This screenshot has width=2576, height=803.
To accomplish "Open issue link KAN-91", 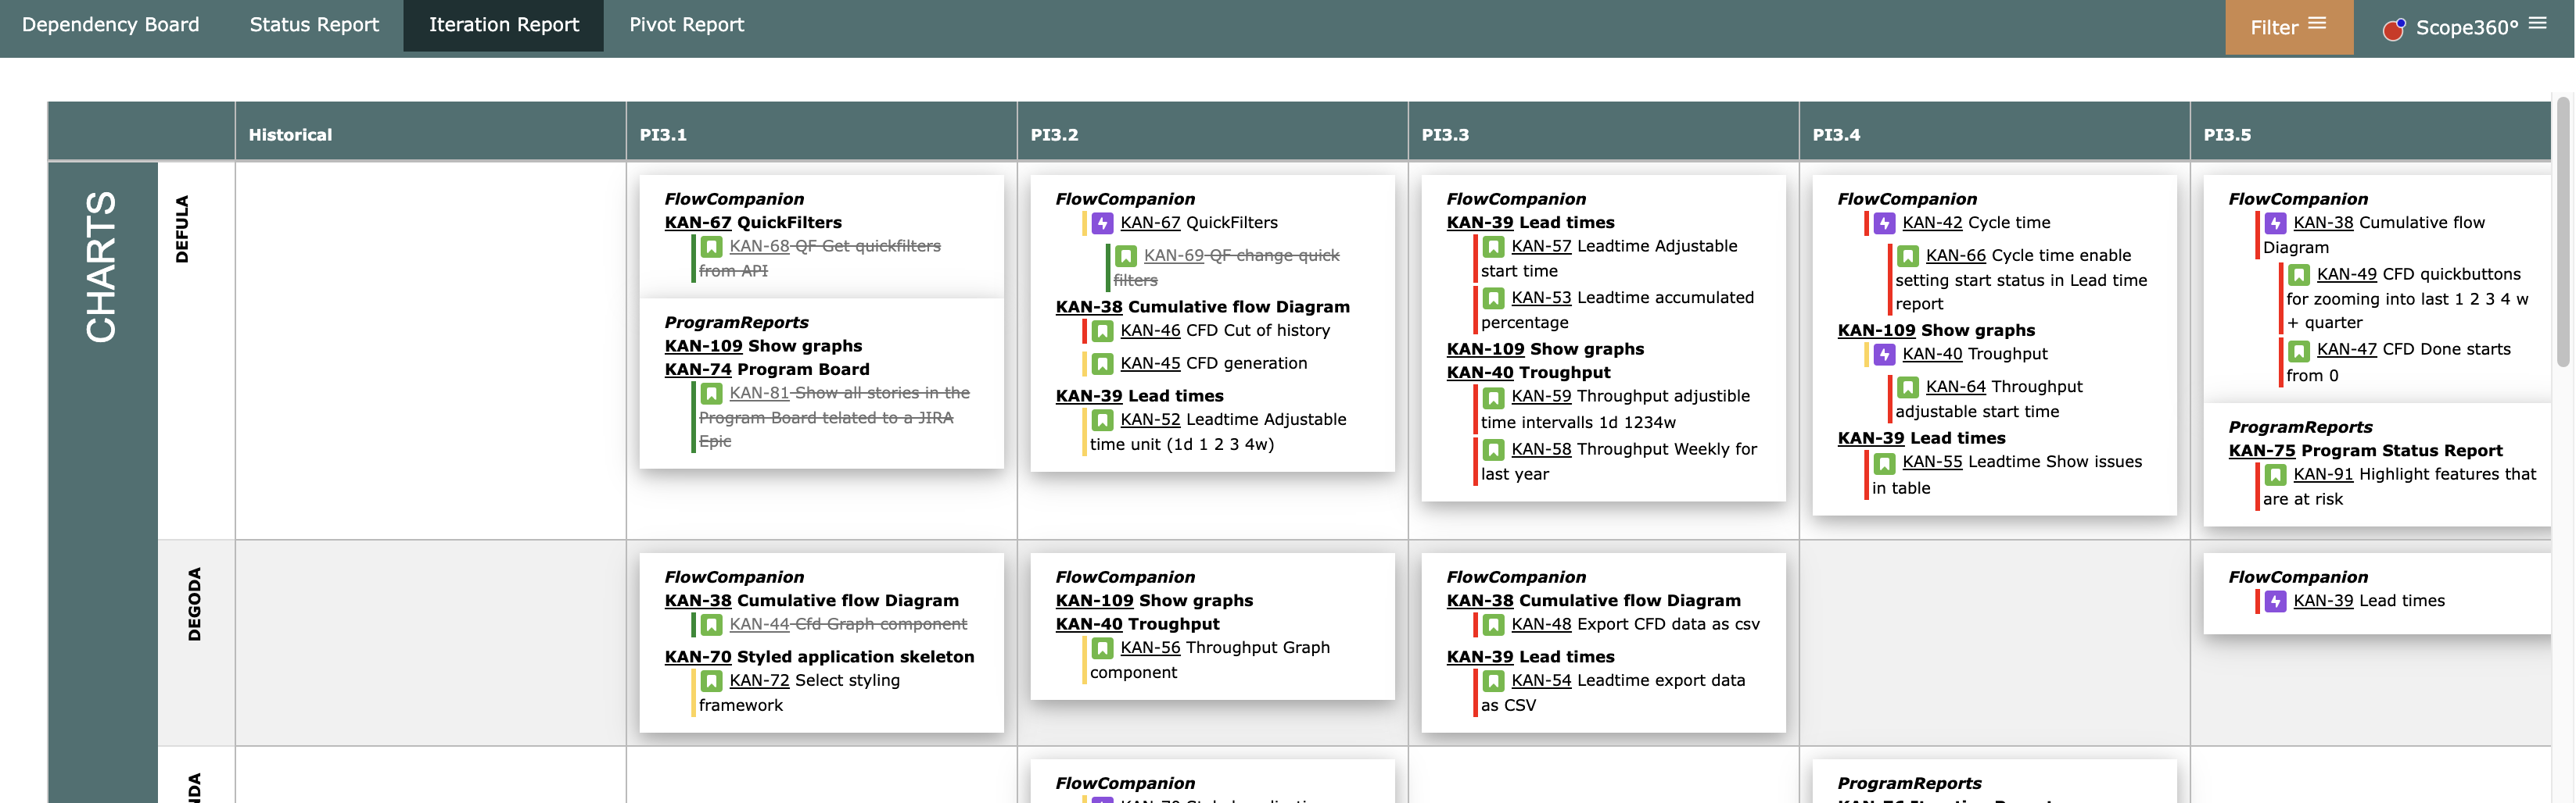I will [x=2323, y=474].
